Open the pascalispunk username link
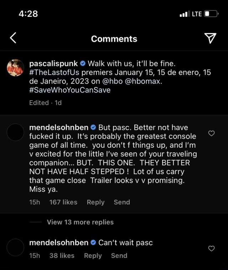The image size is (228, 270). (x=53, y=64)
